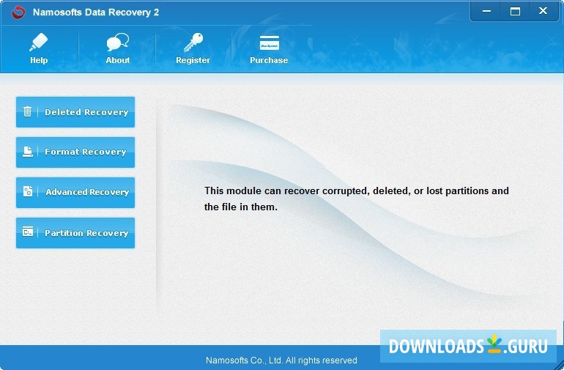
Task: Select Partition Recovery module
Action: pos(75,233)
